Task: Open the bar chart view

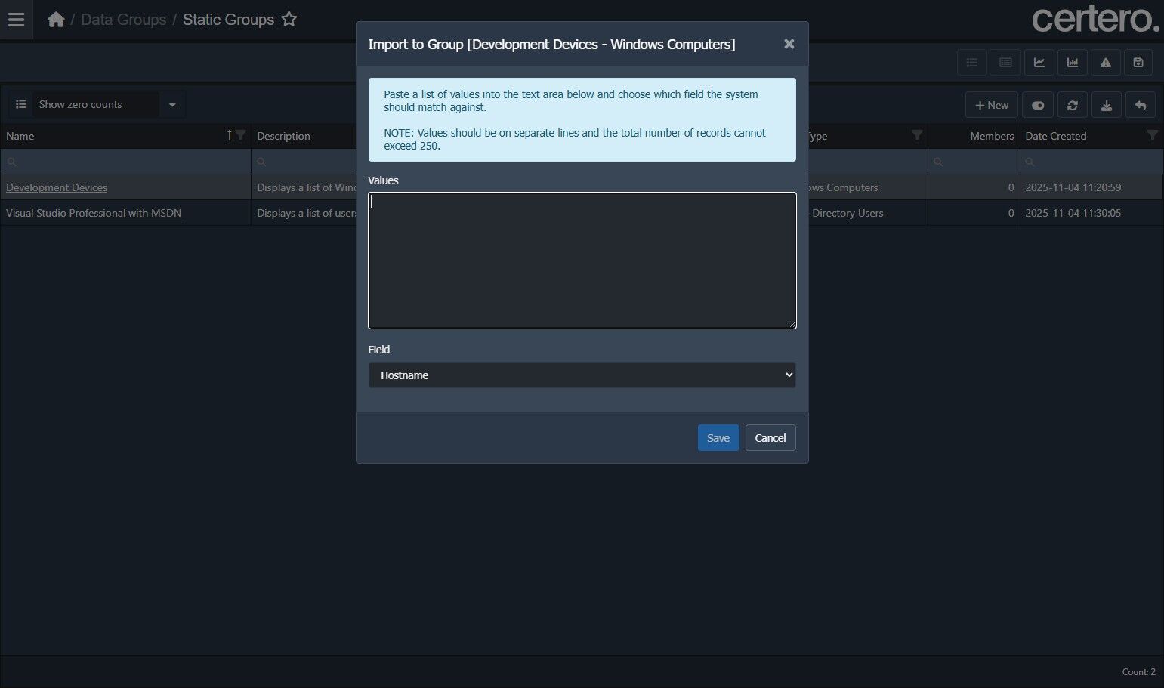Action: (1073, 63)
